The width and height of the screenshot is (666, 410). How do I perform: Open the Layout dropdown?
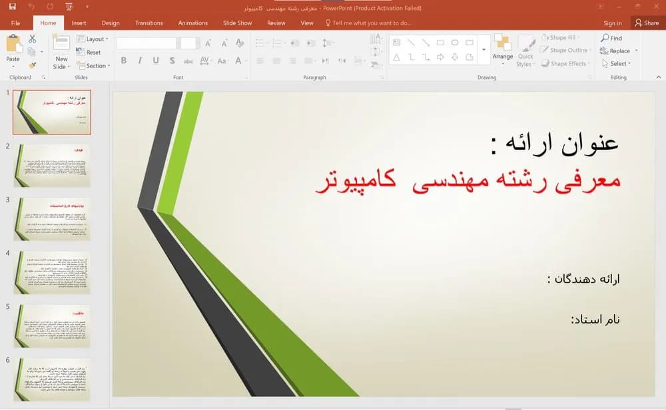tap(92, 39)
